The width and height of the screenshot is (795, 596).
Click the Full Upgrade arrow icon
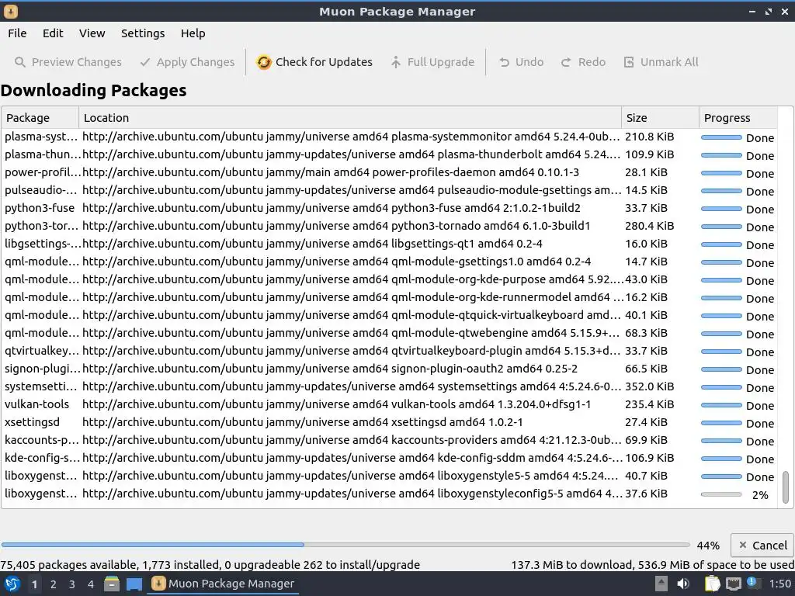[x=396, y=62]
